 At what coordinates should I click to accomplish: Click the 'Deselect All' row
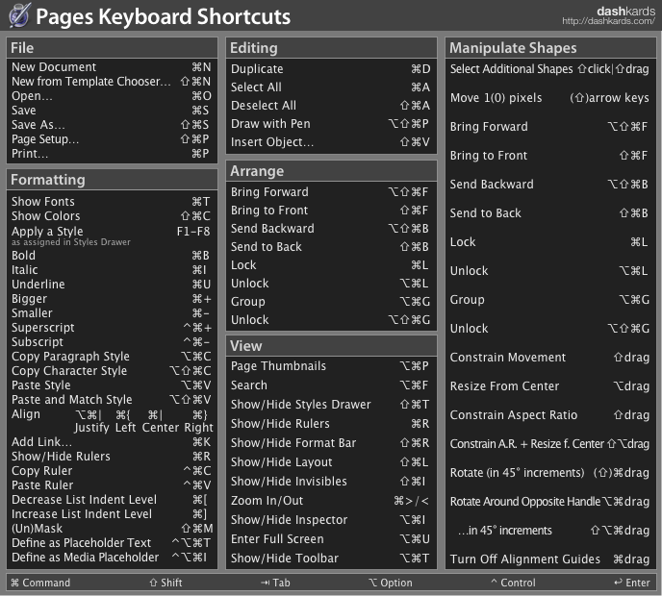tap(331, 106)
